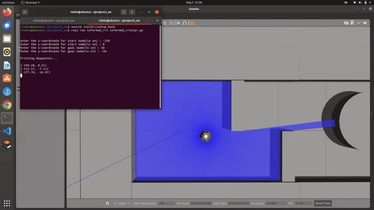Click the Sim Time value field
Screen dimensions: 374x210
[201, 203]
